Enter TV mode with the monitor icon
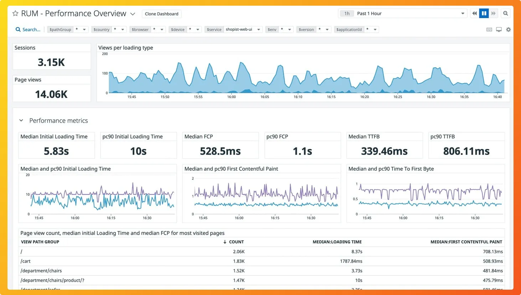The height and width of the screenshot is (295, 521). [499, 29]
